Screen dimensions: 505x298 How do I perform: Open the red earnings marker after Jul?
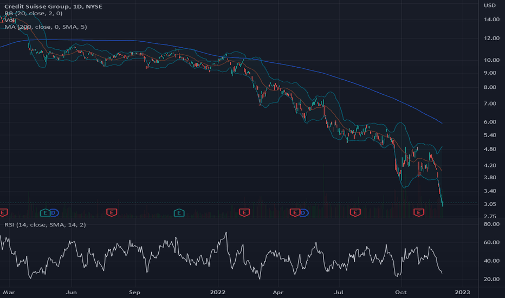[355, 212]
